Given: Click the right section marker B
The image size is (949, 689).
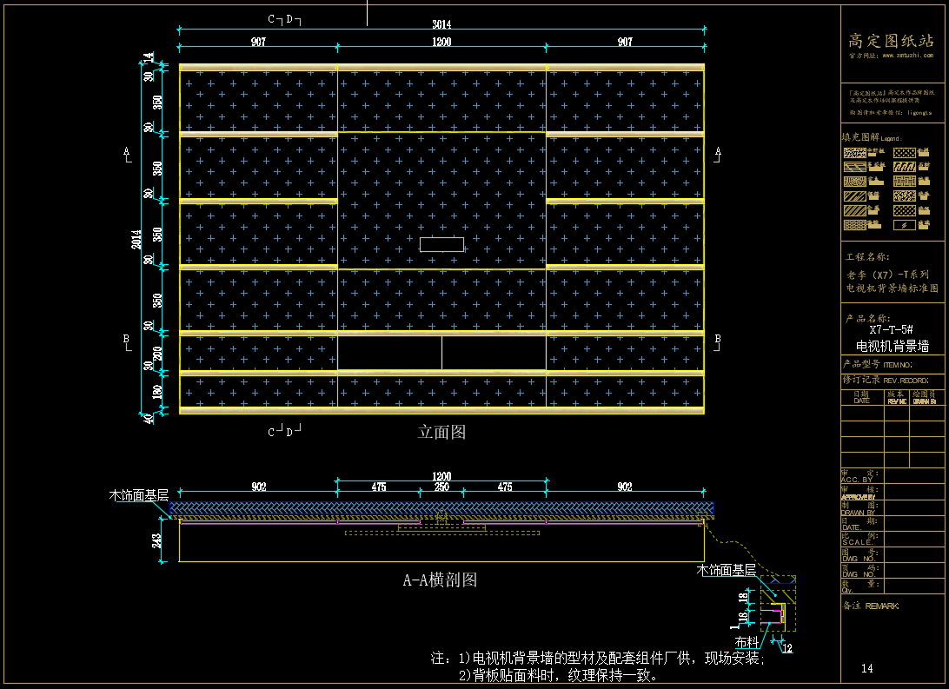Looking at the screenshot, I should pyautogui.click(x=717, y=341).
